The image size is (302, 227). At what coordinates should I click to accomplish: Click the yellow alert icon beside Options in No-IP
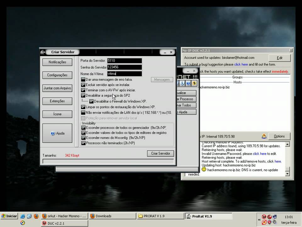tap(264, 136)
